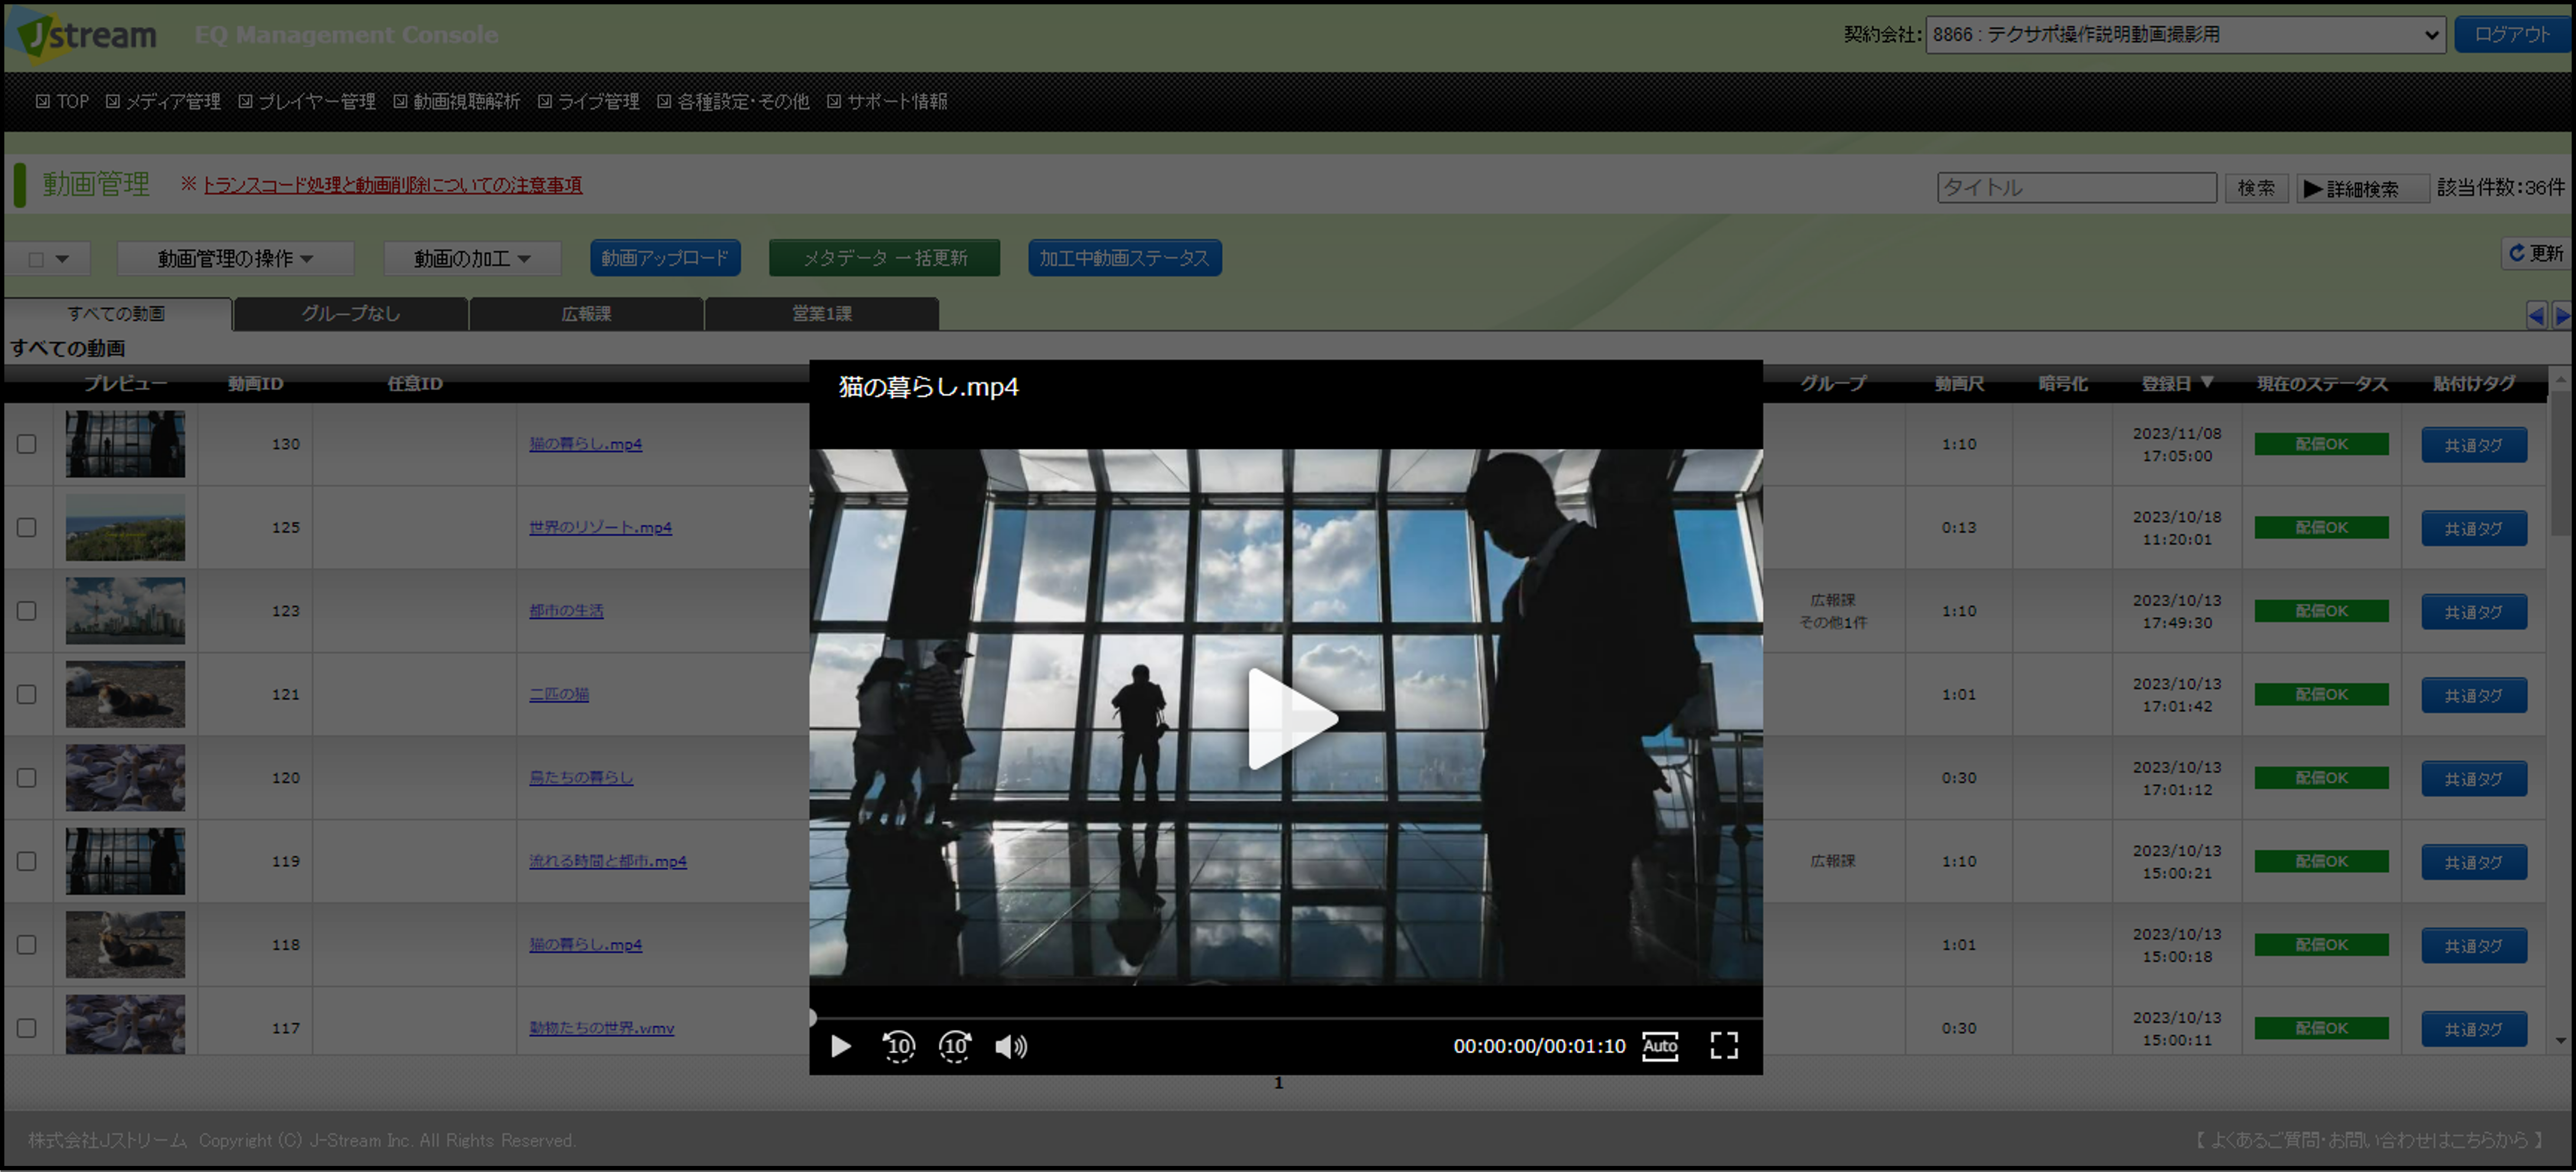Open the ライブ管理 menu
This screenshot has width=2576, height=1172.
point(589,102)
